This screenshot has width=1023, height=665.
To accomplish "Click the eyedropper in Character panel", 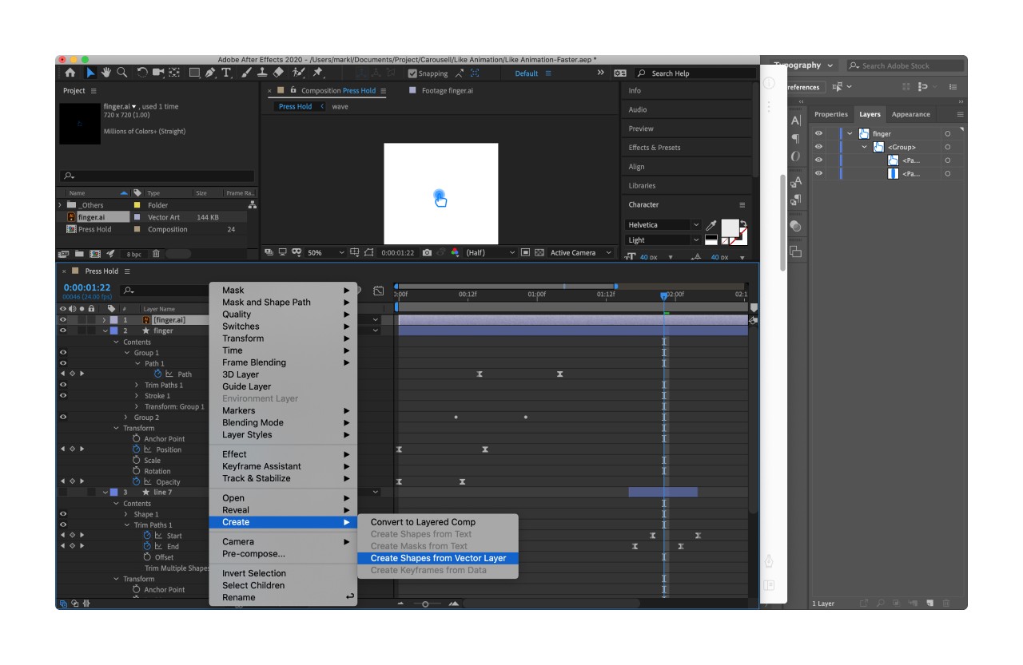I will [x=711, y=226].
